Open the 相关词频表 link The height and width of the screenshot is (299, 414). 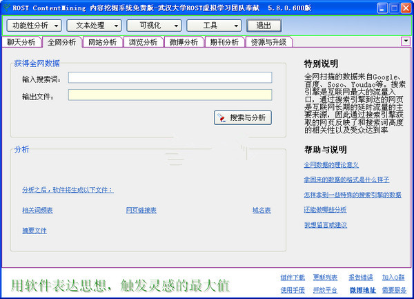click(37, 210)
